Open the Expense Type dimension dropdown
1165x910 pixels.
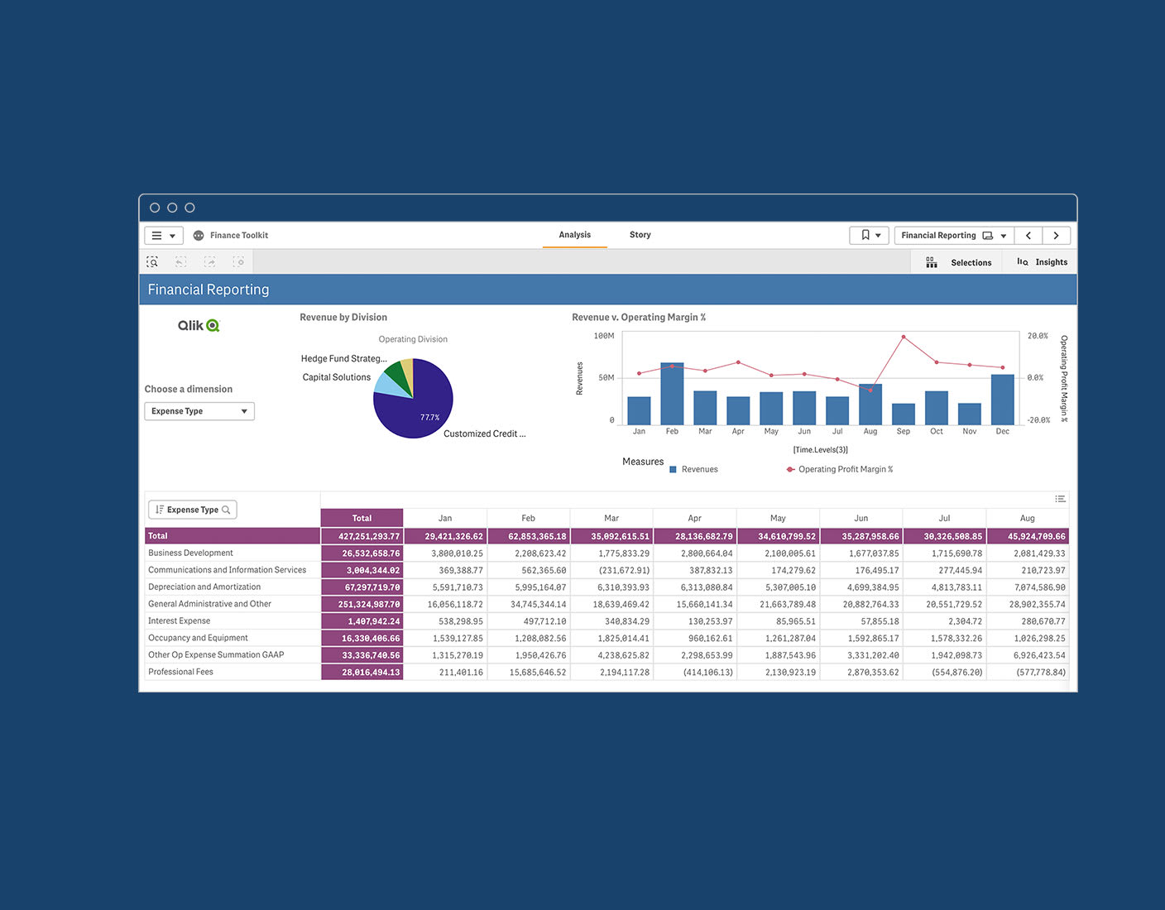(199, 410)
